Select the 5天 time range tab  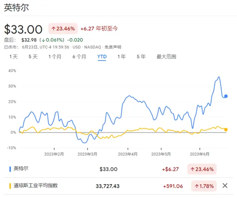click(33, 57)
